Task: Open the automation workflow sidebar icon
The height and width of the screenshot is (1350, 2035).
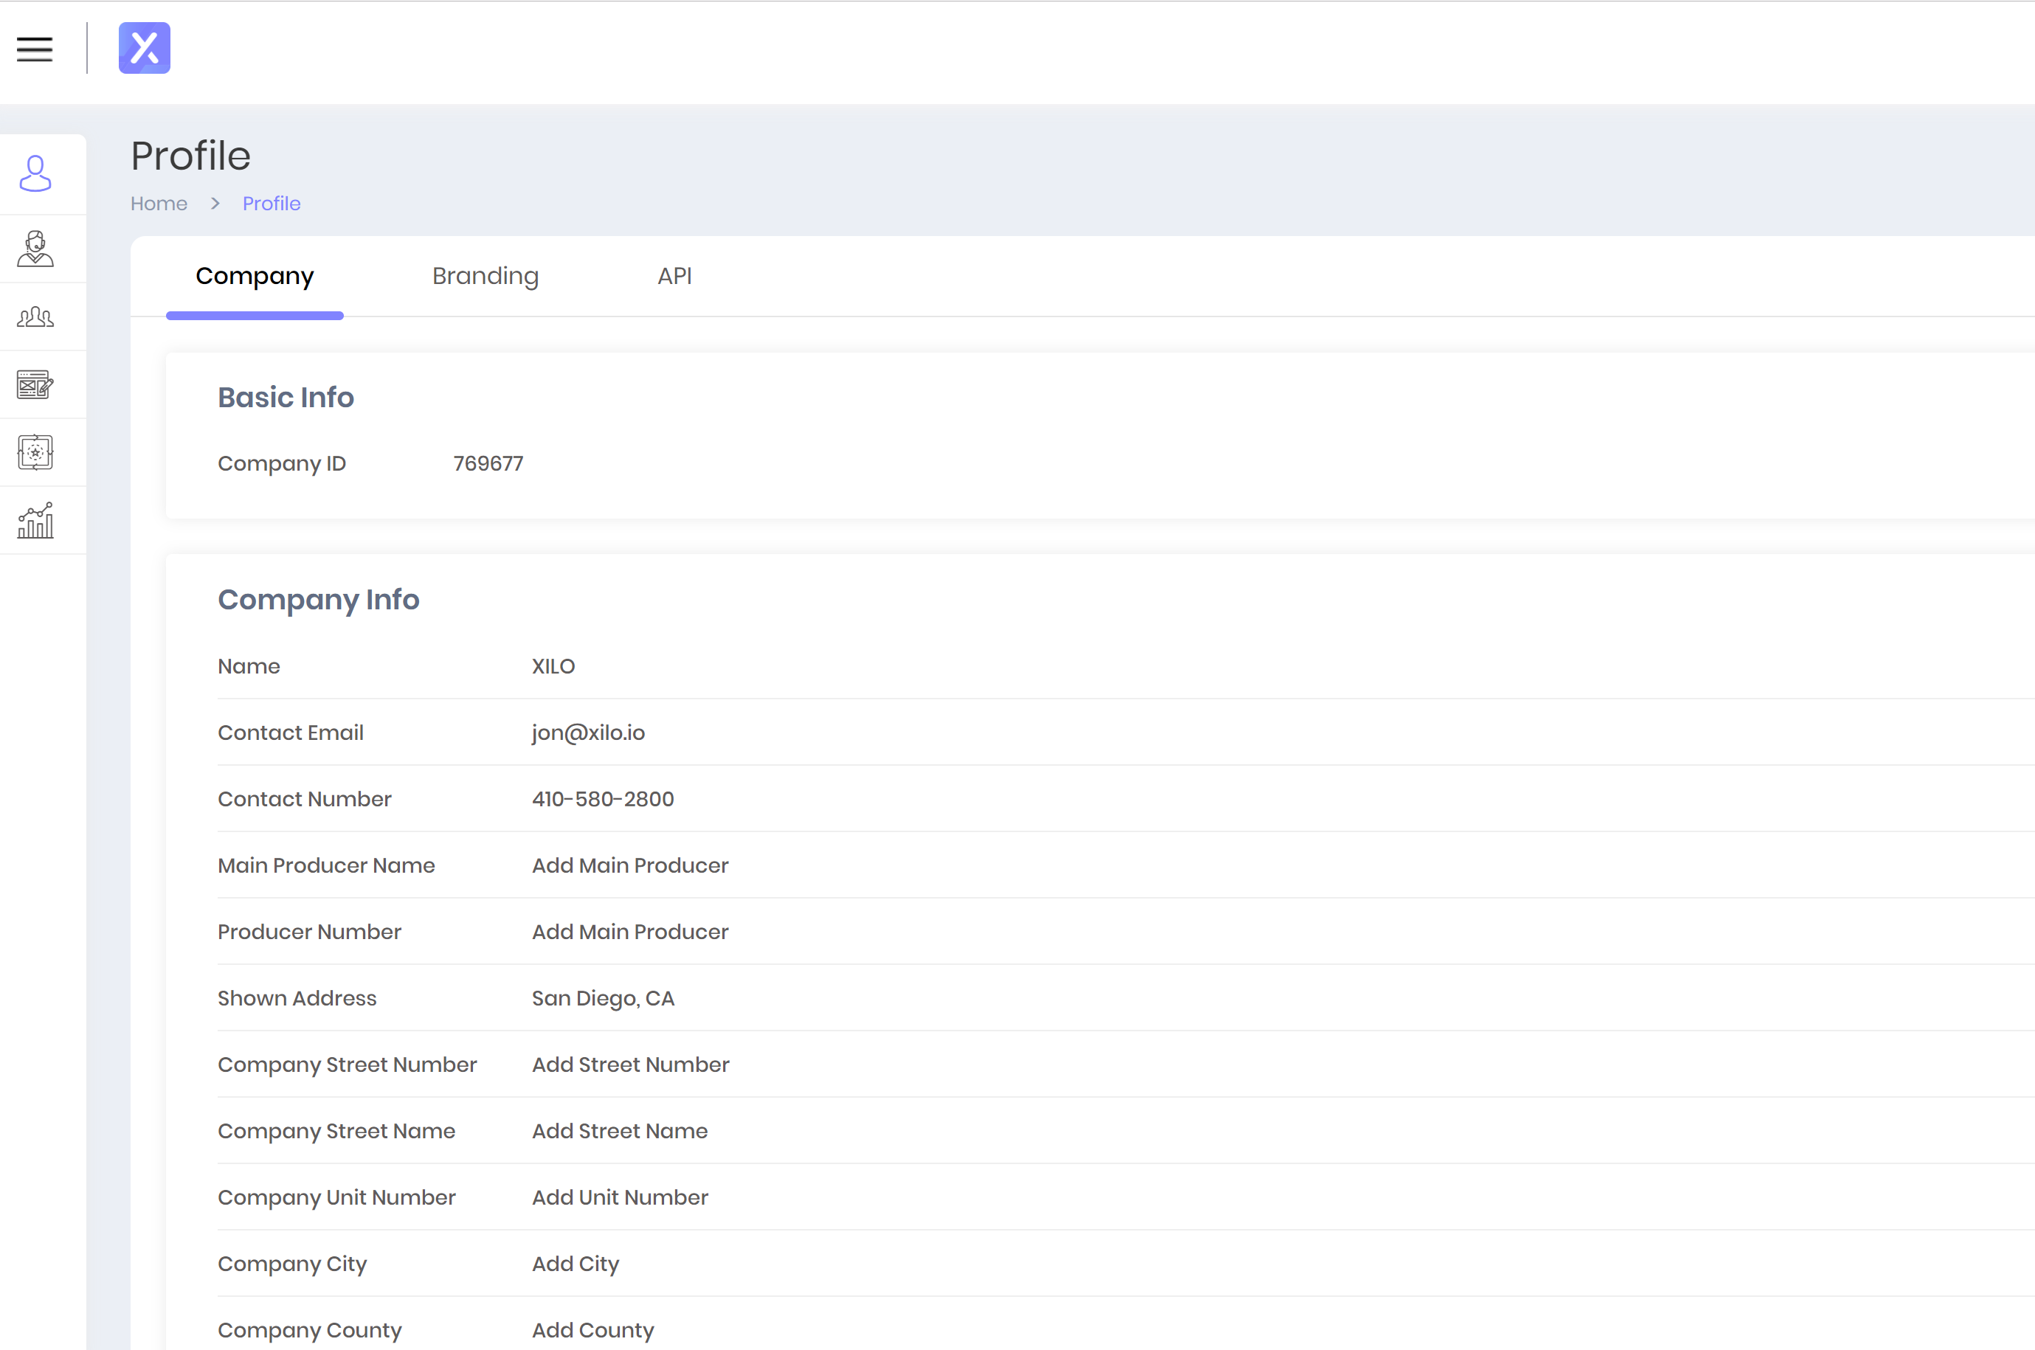Action: coord(35,452)
